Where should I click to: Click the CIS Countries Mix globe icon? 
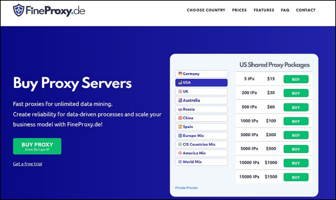[180, 144]
